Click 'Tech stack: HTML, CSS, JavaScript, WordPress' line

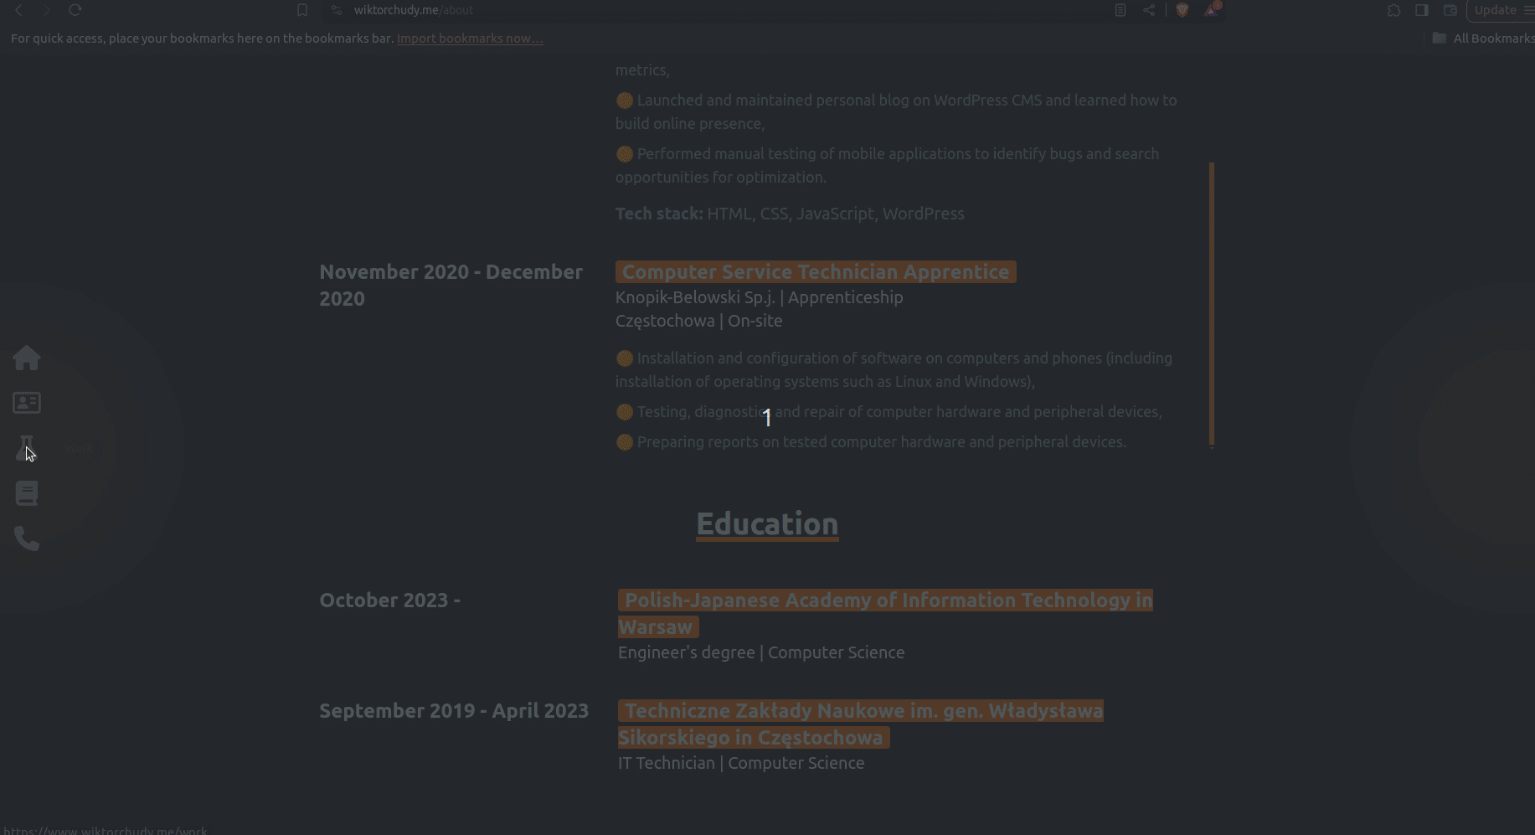point(790,214)
